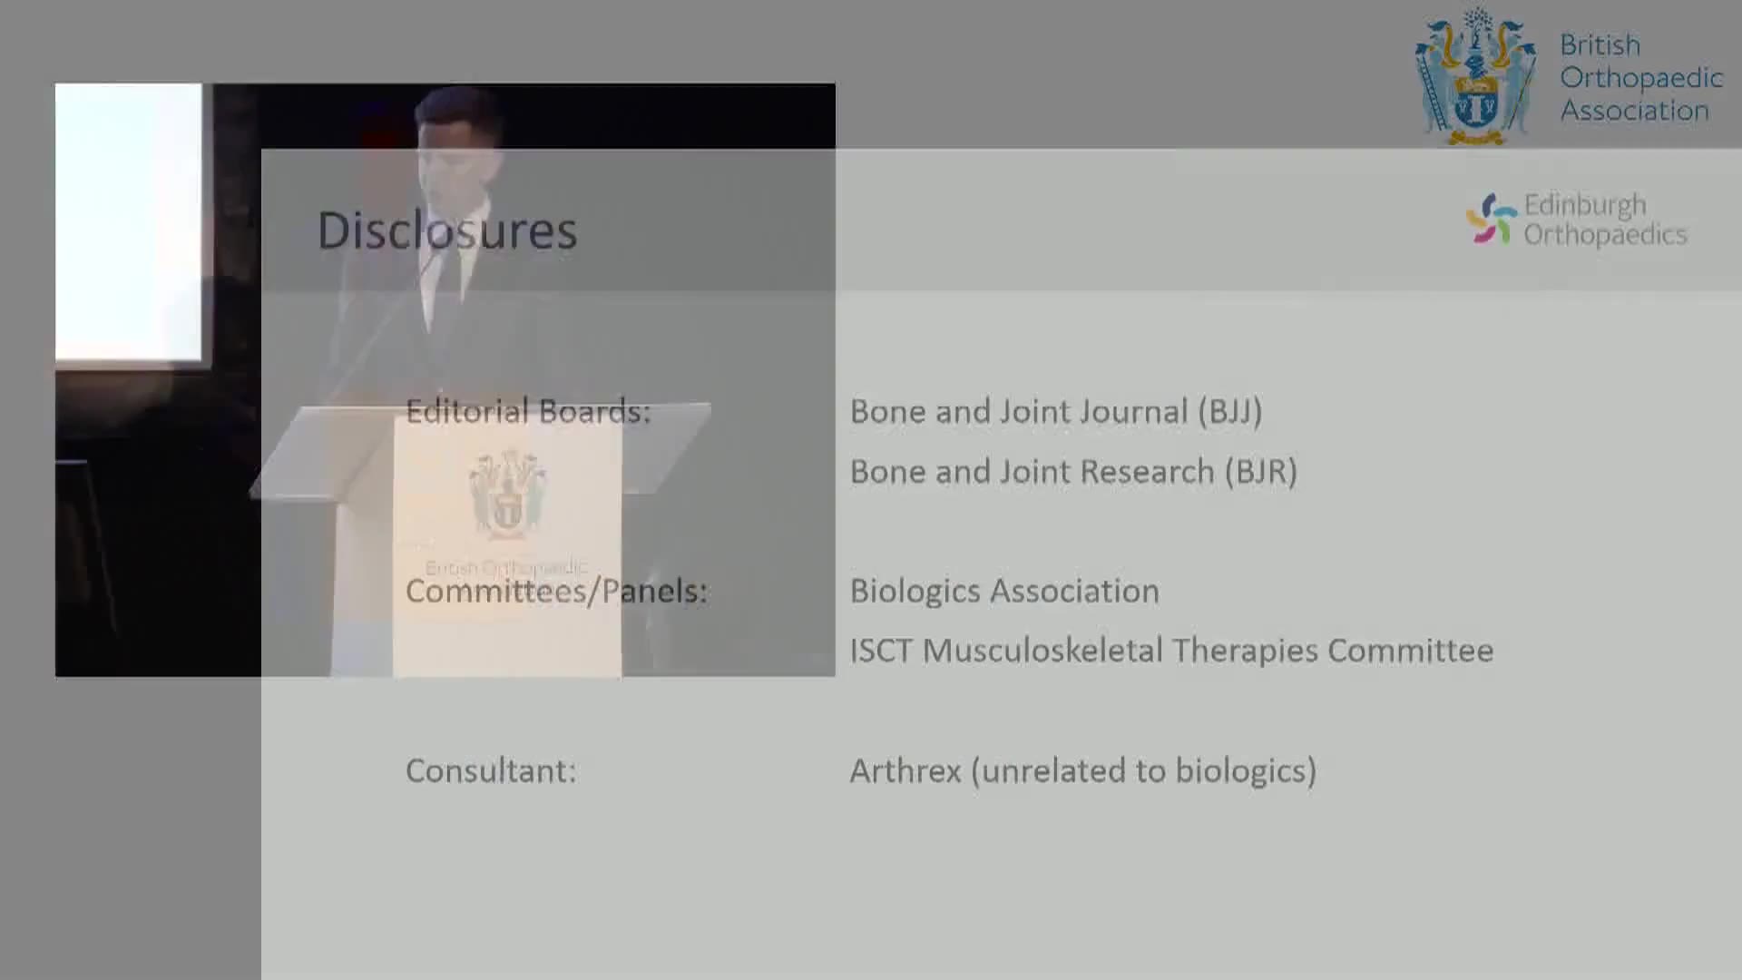This screenshot has width=1742, height=980.
Task: Click ISCT Musculoskeletal Therapies Committee text
Action: coord(1171,651)
